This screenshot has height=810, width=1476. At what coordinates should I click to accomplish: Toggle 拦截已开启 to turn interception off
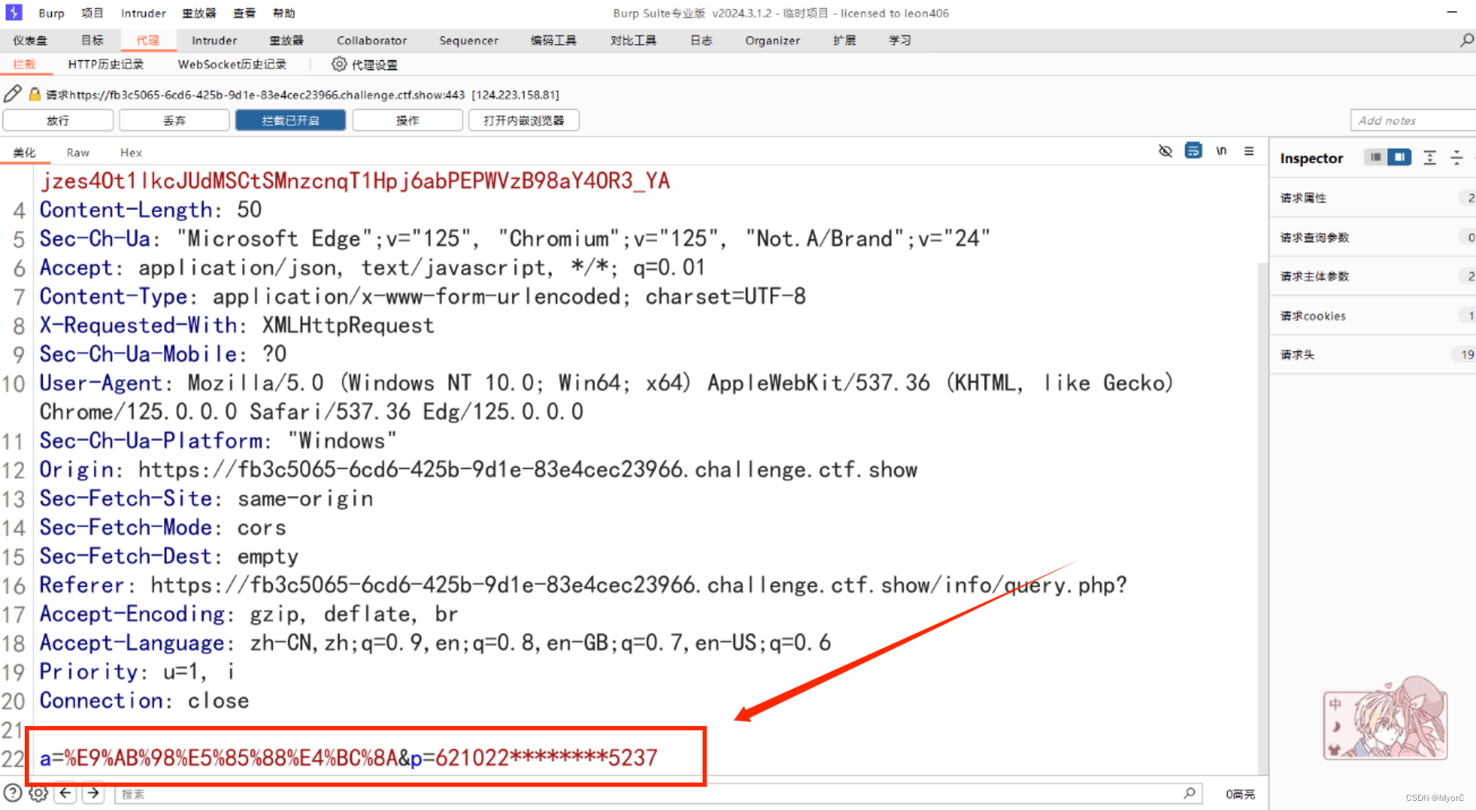(290, 119)
